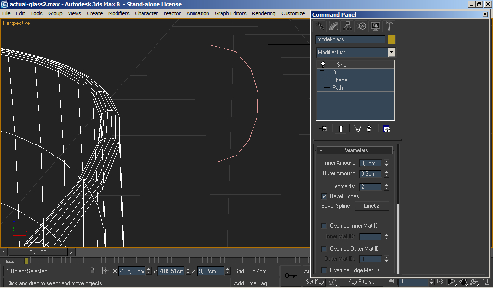Open the Create panel tab
The height and width of the screenshot is (288, 493).
point(320,26)
